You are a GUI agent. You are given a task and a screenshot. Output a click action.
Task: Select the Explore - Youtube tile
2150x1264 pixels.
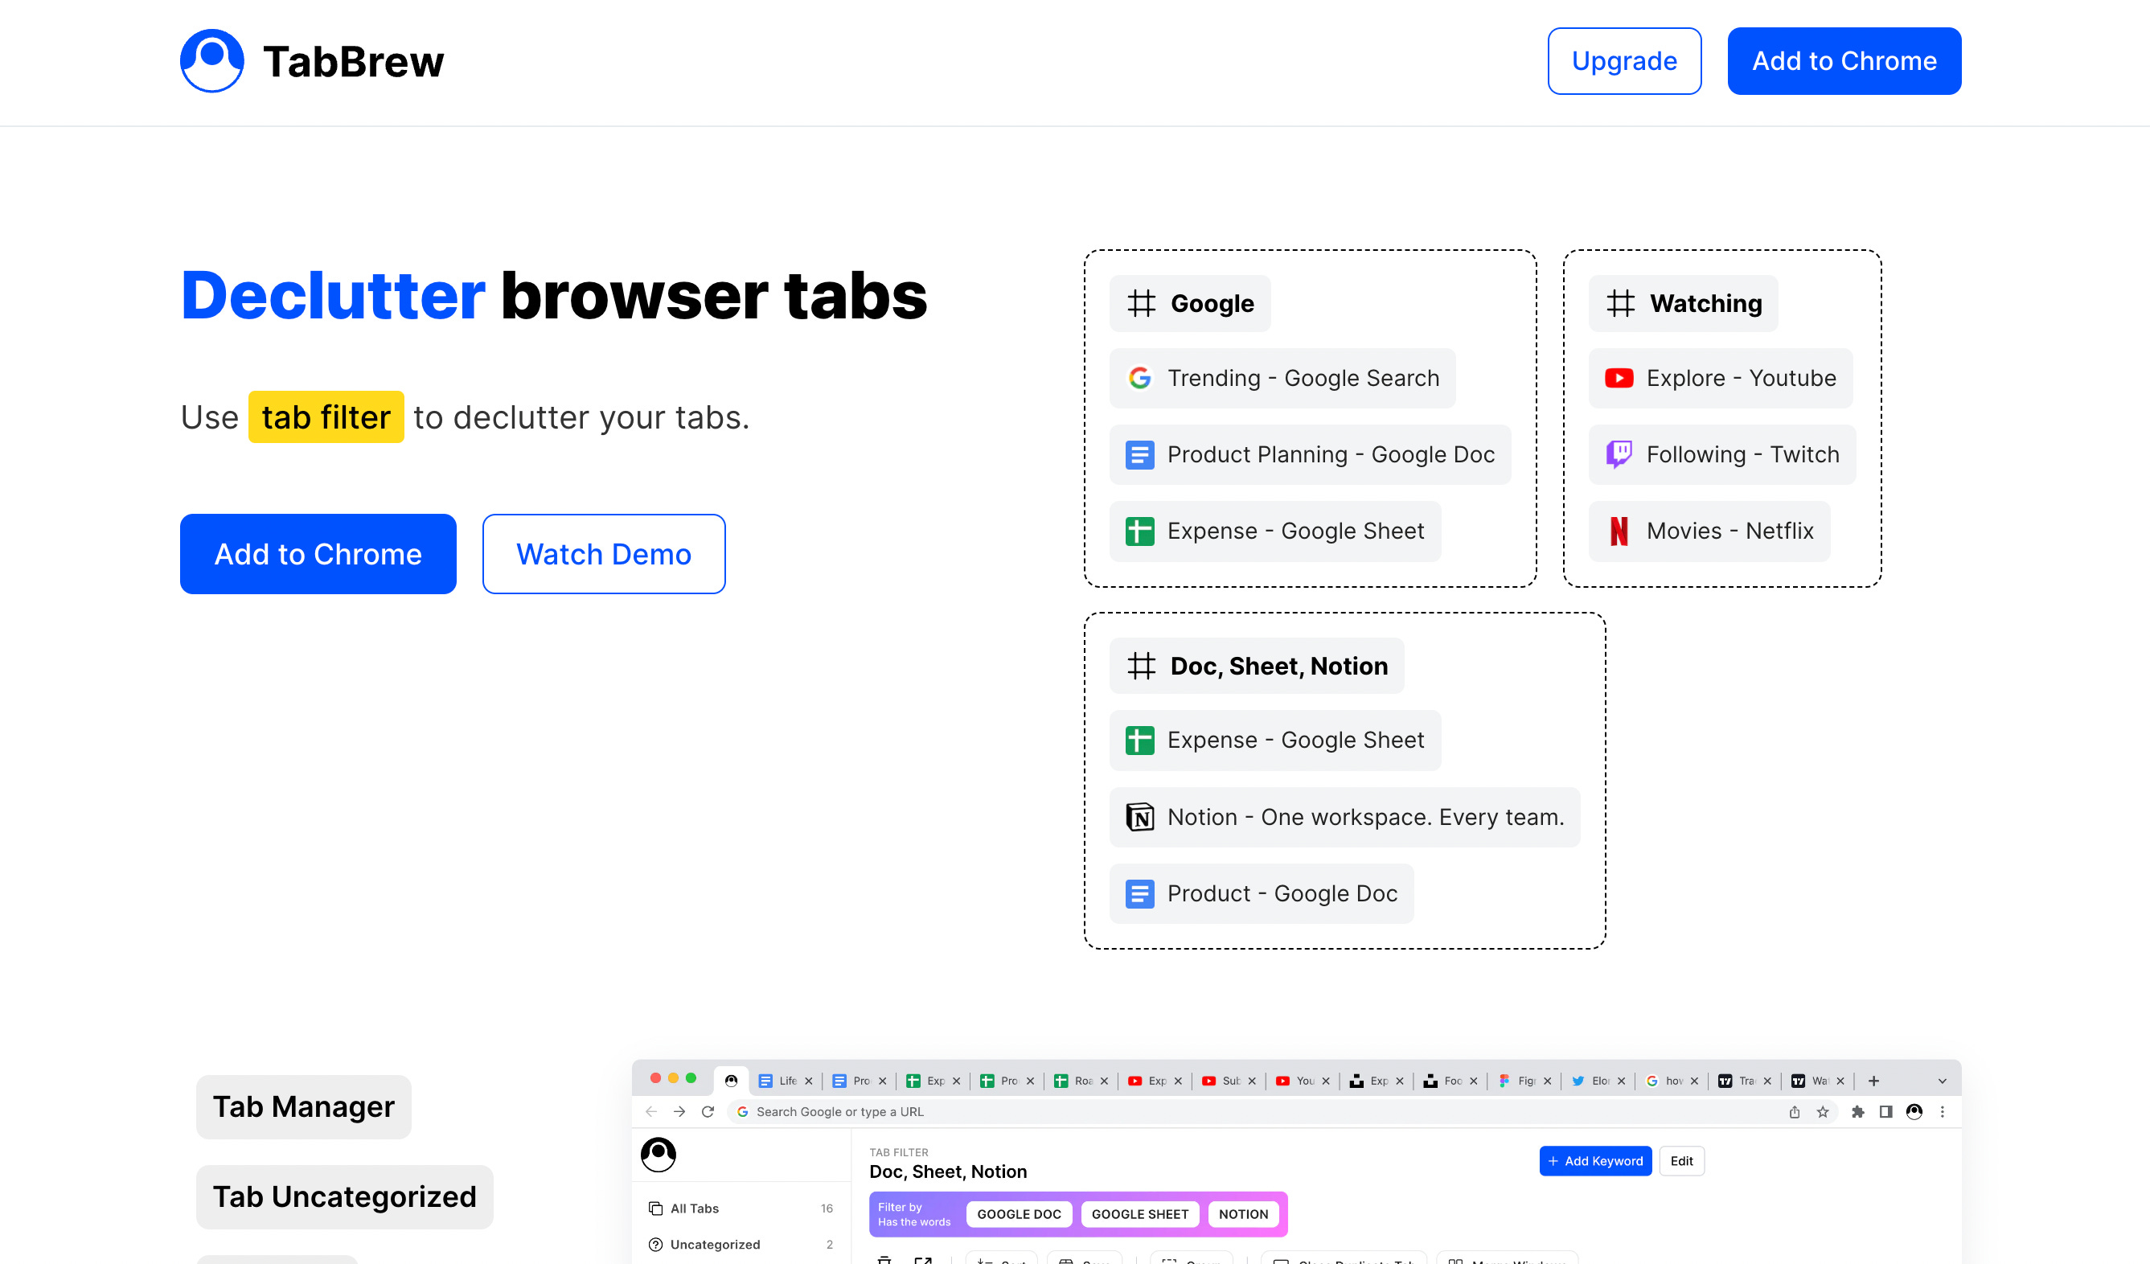(x=1720, y=378)
